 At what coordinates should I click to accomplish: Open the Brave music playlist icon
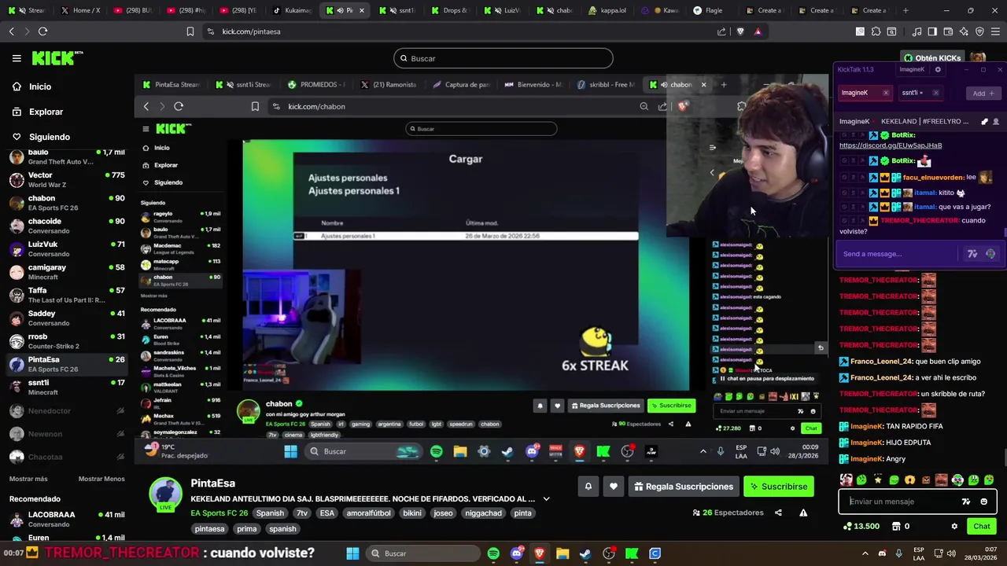(917, 31)
